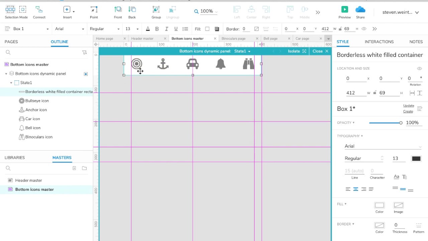
Task: Select the Binoculars icon on canvas
Action: point(248,64)
